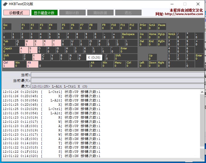Click the Ins key cell

click(144, 36)
